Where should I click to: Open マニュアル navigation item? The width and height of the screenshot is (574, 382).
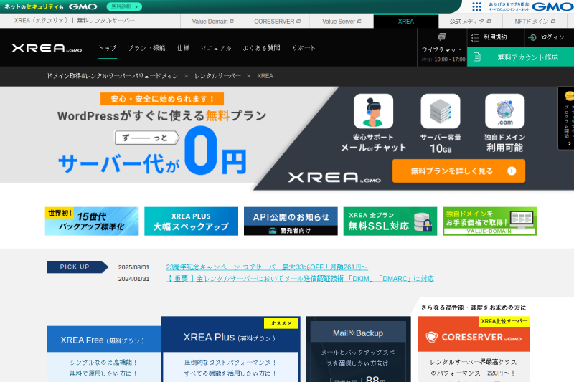tap(216, 48)
